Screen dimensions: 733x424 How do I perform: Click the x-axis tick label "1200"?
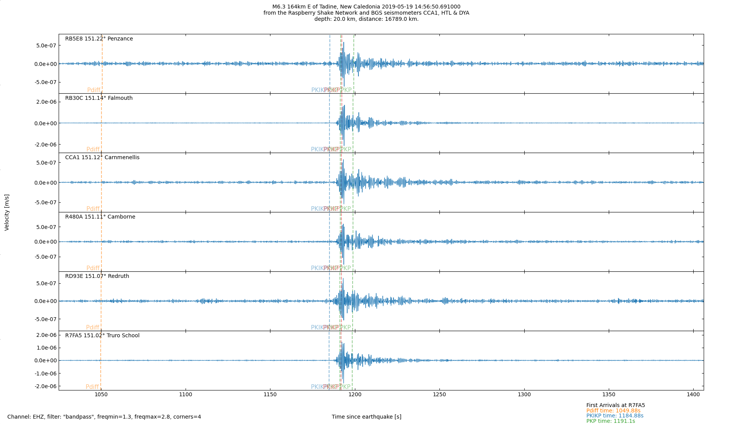355,394
